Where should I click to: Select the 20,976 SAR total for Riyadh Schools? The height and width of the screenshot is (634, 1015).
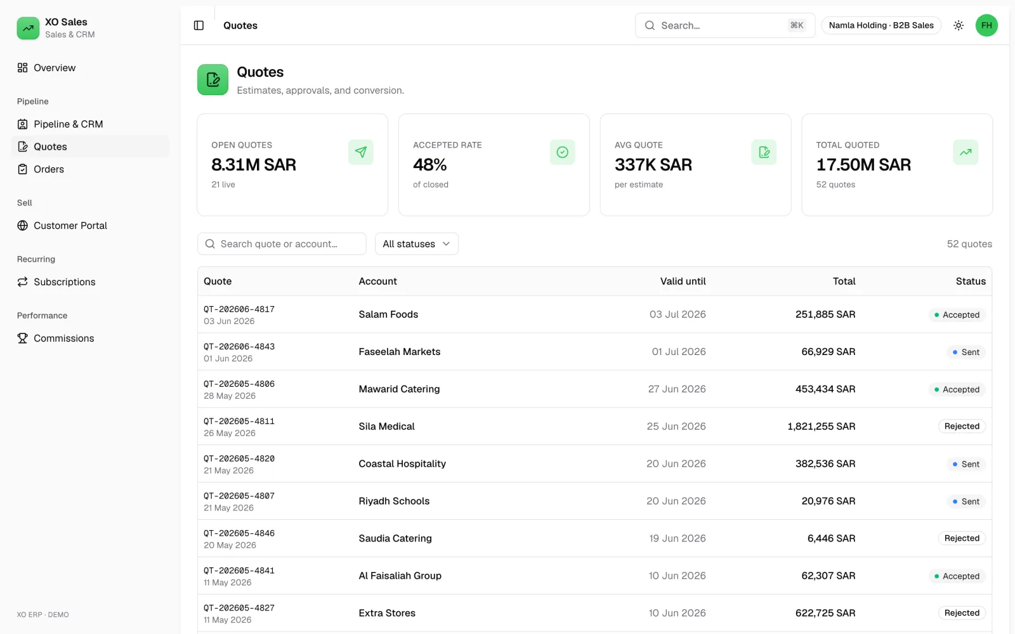pos(828,501)
